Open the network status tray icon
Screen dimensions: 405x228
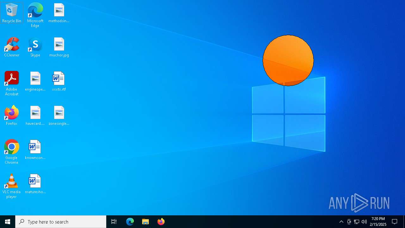pyautogui.click(x=357, y=222)
